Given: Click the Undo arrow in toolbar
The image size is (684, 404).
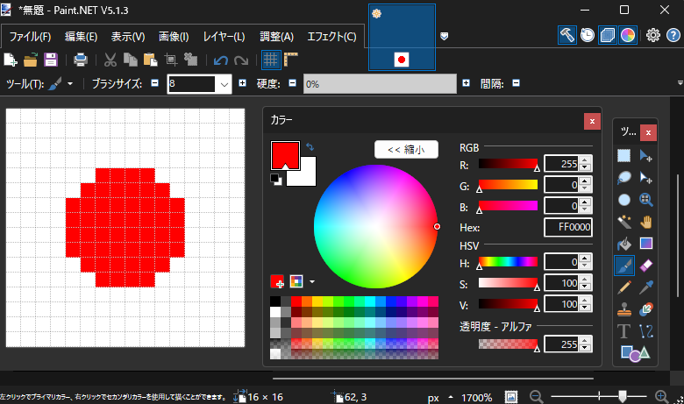Looking at the screenshot, I should pyautogui.click(x=221, y=60).
